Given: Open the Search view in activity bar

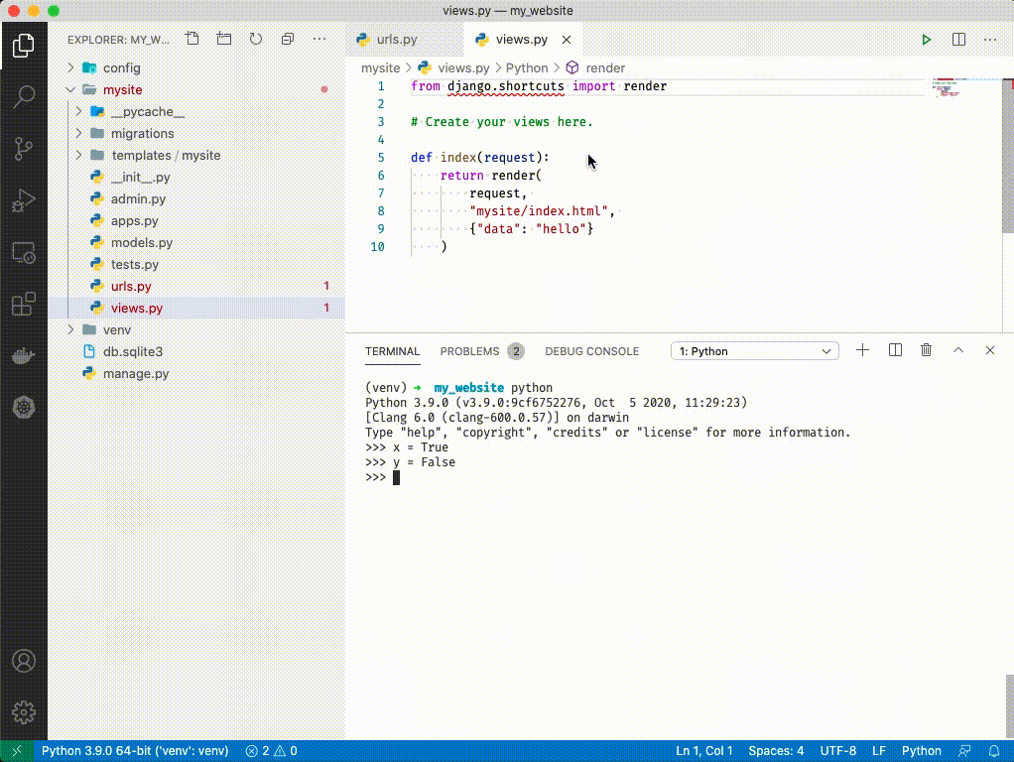Looking at the screenshot, I should (24, 96).
